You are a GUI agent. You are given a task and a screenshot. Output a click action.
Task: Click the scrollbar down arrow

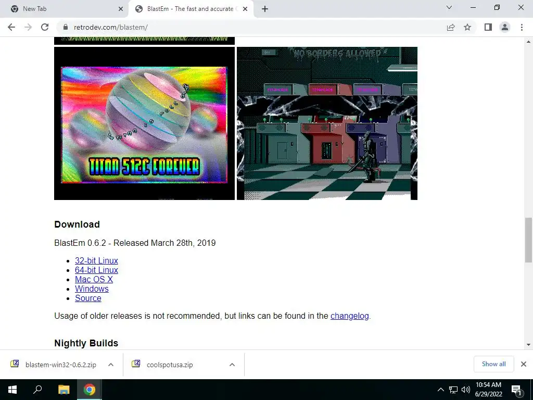(528, 345)
